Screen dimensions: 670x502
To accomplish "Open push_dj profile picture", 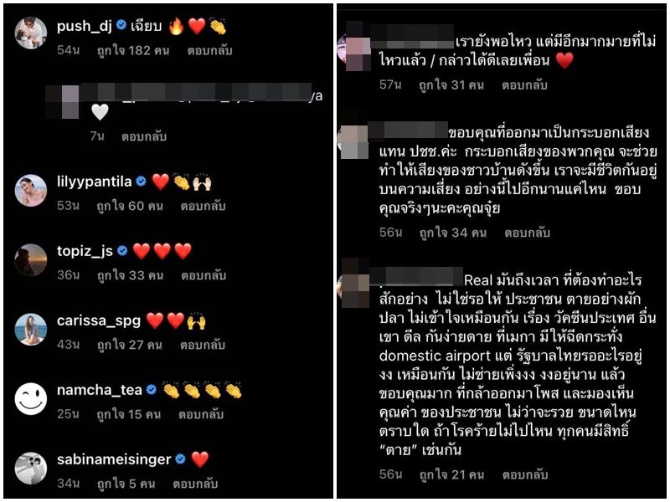I will 31,33.
